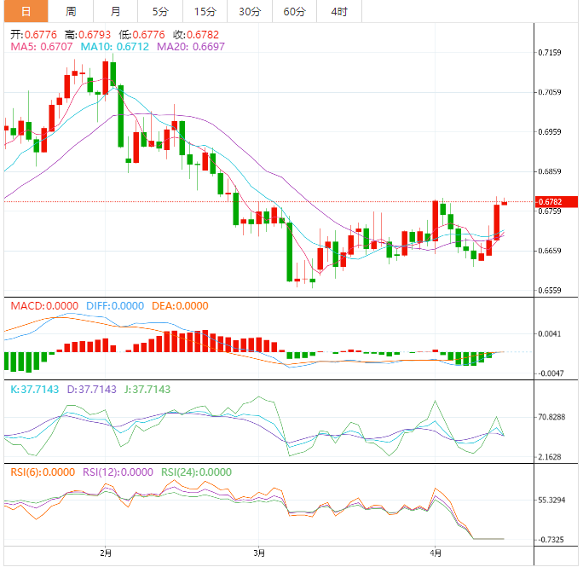Open the 4时 timeframe tab
The image size is (583, 573).
(339, 11)
